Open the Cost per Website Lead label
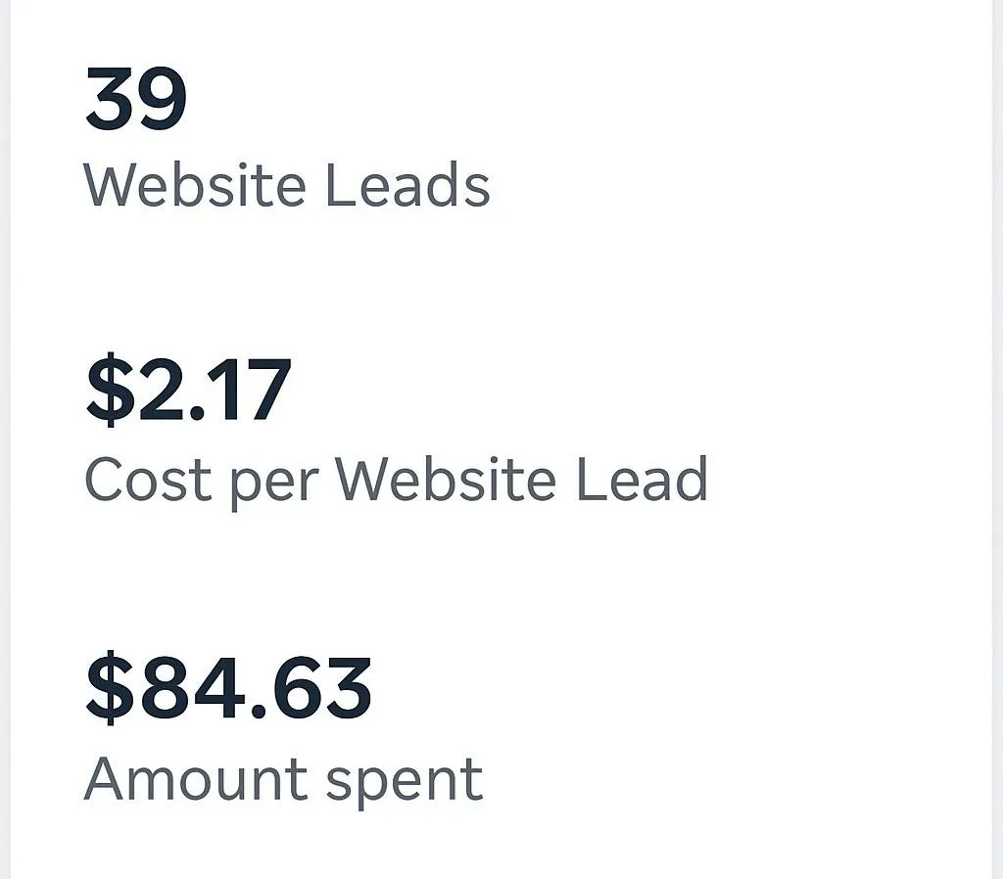1003x879 pixels. [396, 480]
